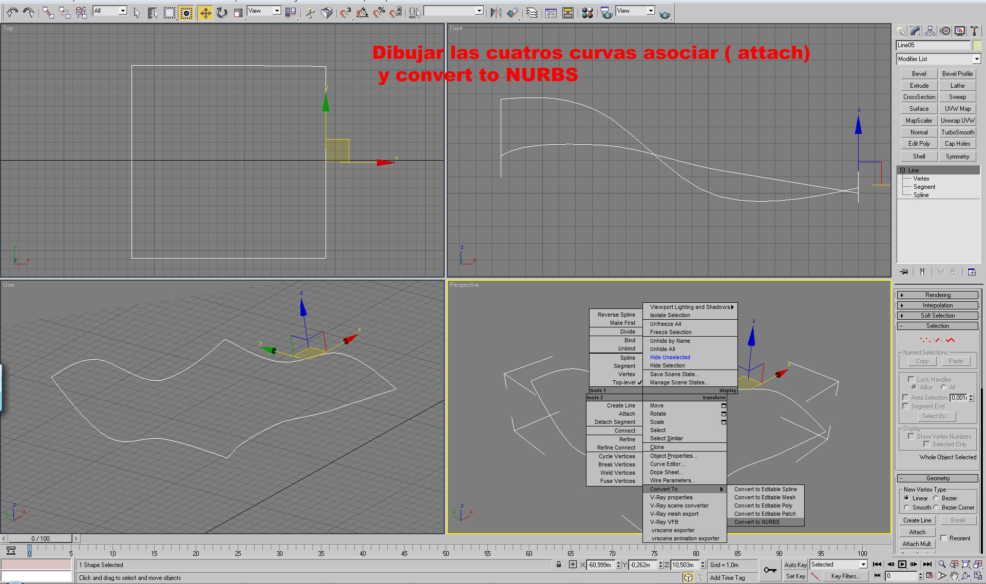Choose Convert to NURBS in submenu
This screenshot has height=584, width=986.
click(756, 522)
